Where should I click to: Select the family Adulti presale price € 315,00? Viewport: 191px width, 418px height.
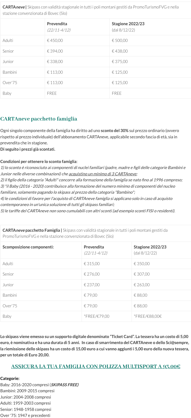click(x=92, y=264)
